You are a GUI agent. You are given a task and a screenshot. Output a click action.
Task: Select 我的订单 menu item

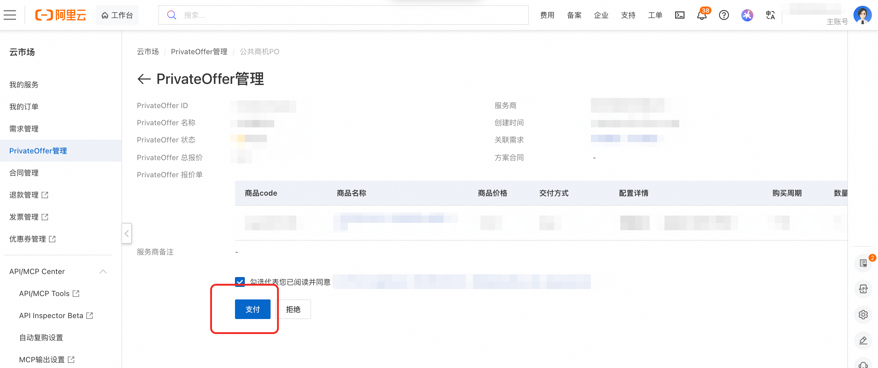click(x=24, y=107)
